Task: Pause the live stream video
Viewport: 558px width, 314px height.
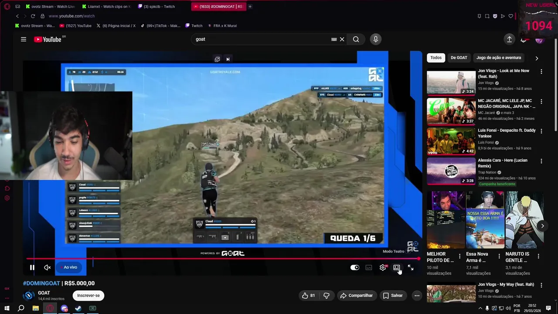Action: pos(32,267)
